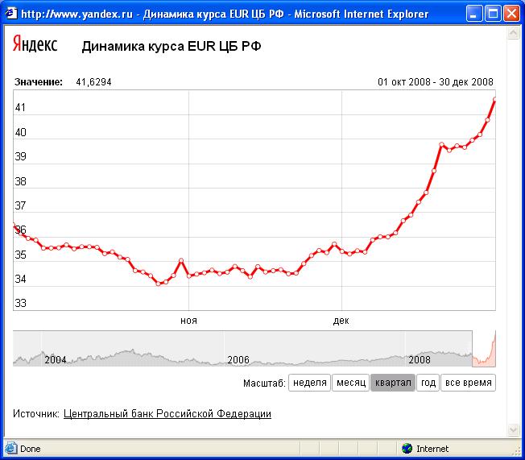Click the 33 y-axis label
The image size is (525, 460).
(x=20, y=303)
